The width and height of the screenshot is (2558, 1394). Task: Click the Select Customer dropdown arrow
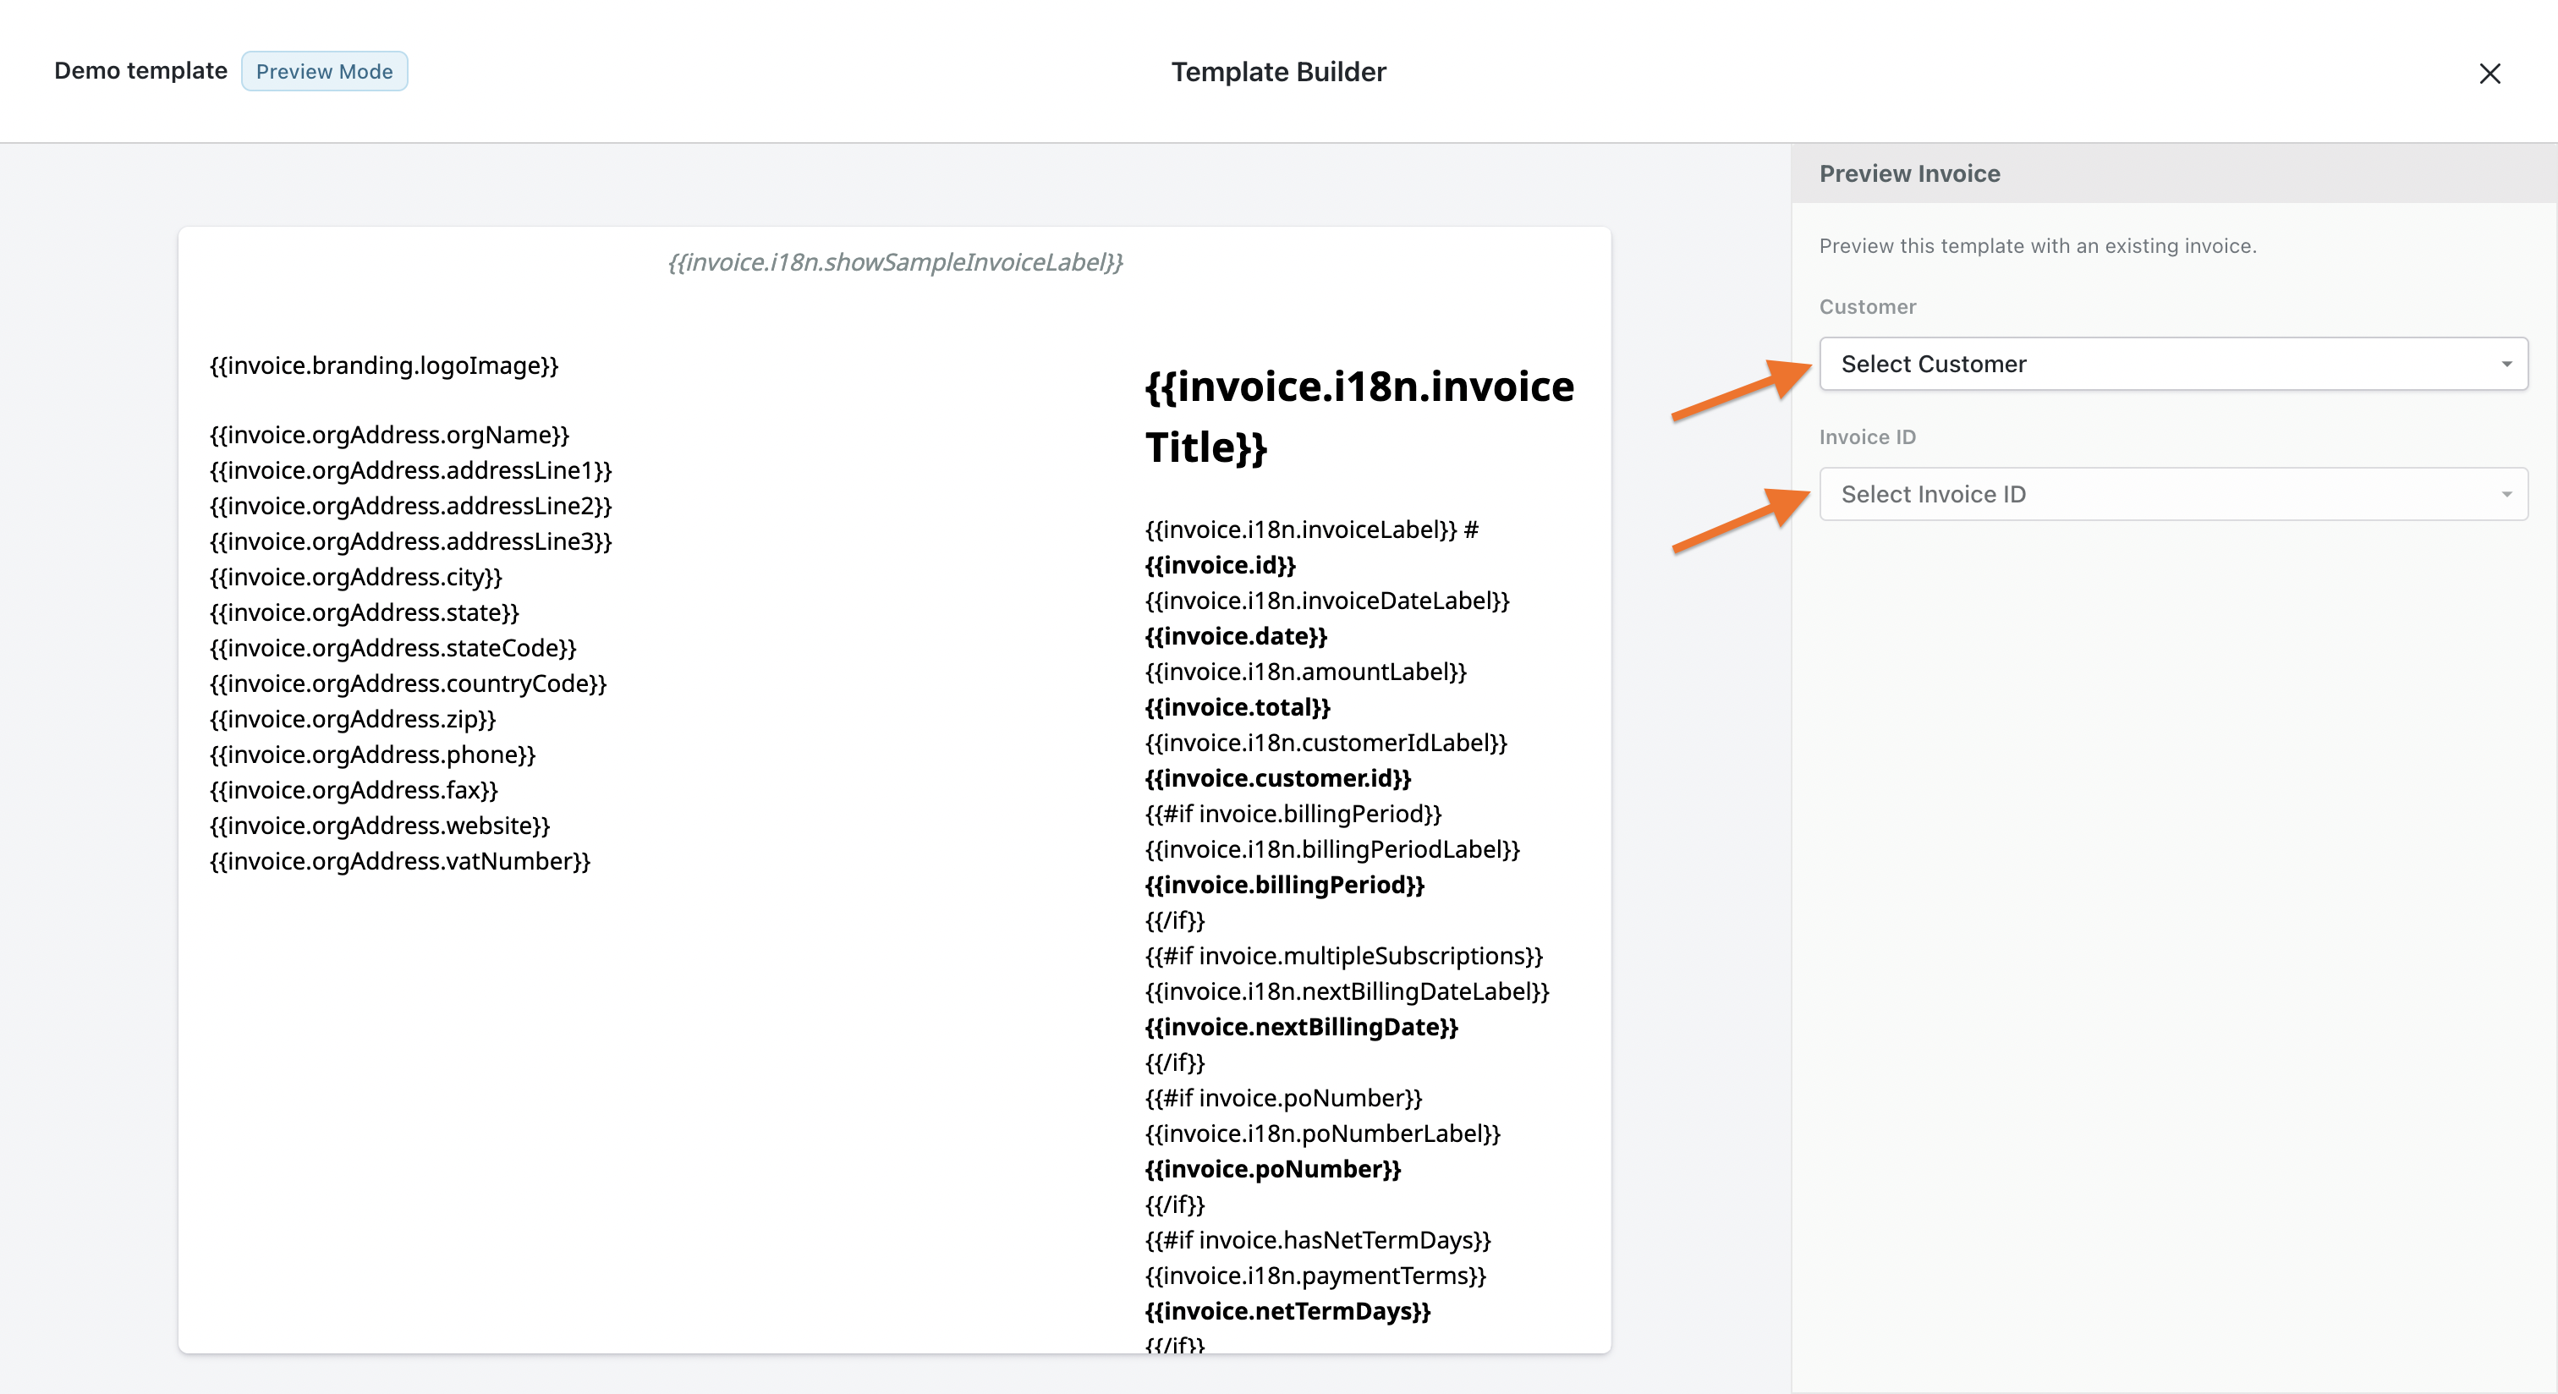tap(2506, 365)
